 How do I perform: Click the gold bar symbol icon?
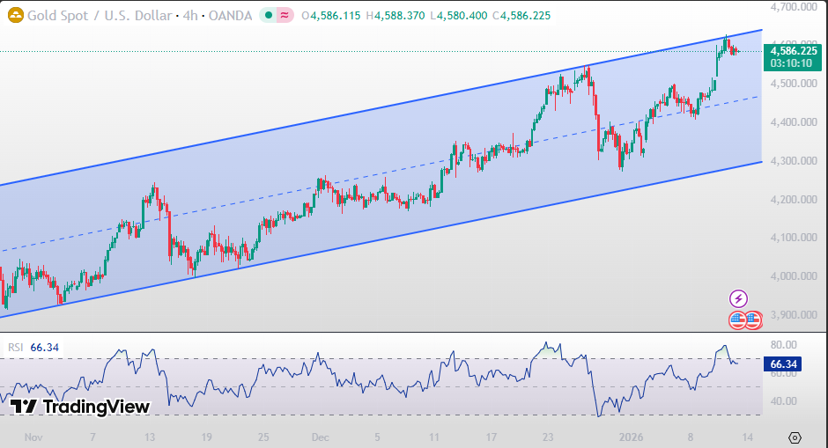14,16
